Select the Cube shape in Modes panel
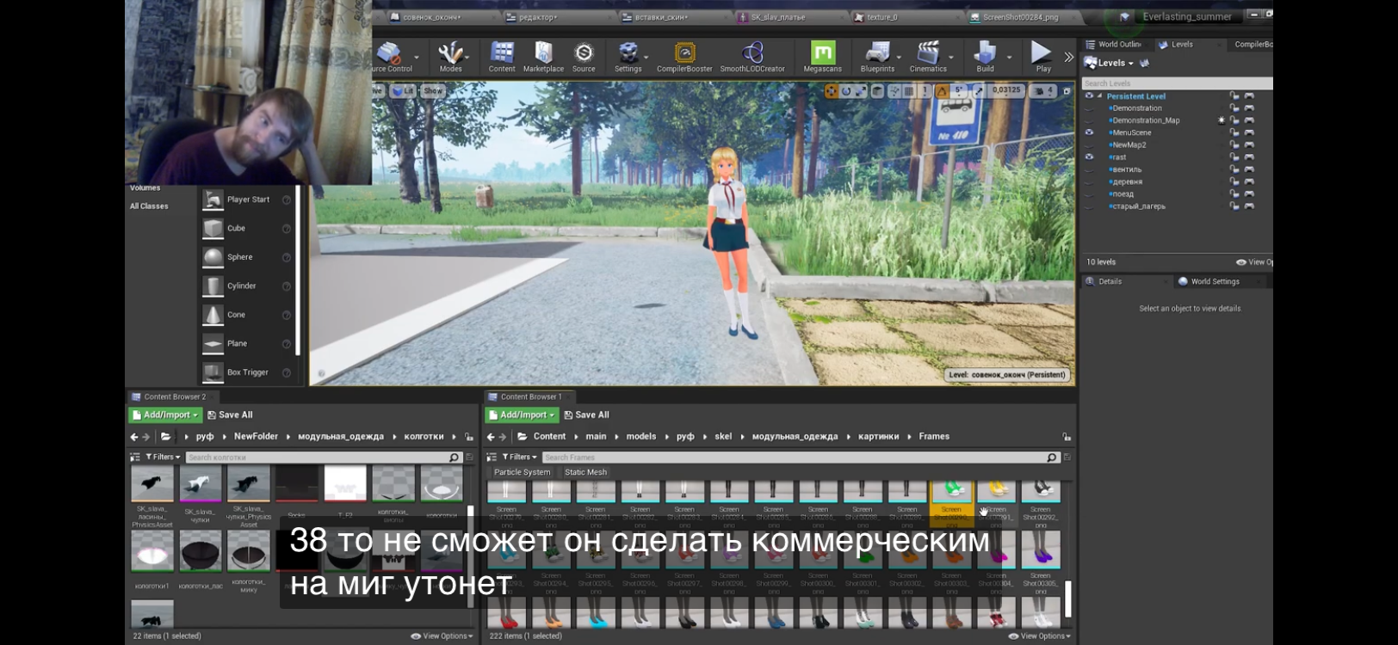 coord(247,229)
